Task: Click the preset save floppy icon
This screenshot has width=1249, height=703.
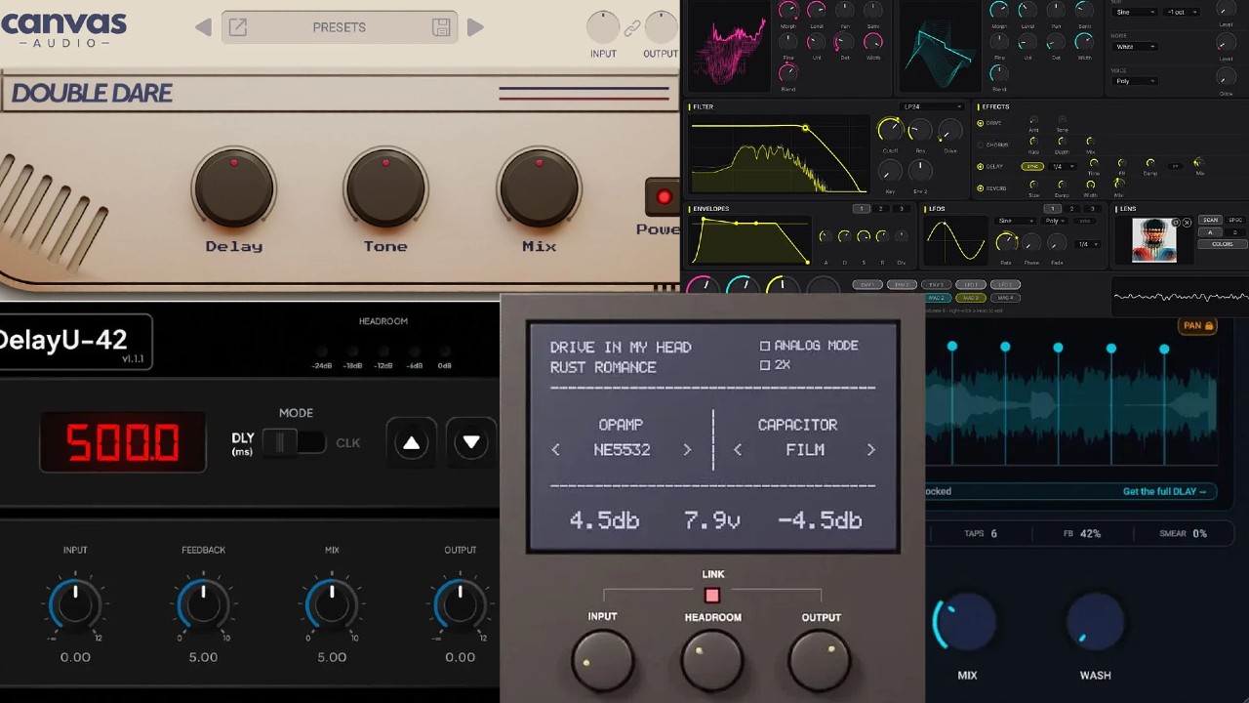Action: point(441,27)
